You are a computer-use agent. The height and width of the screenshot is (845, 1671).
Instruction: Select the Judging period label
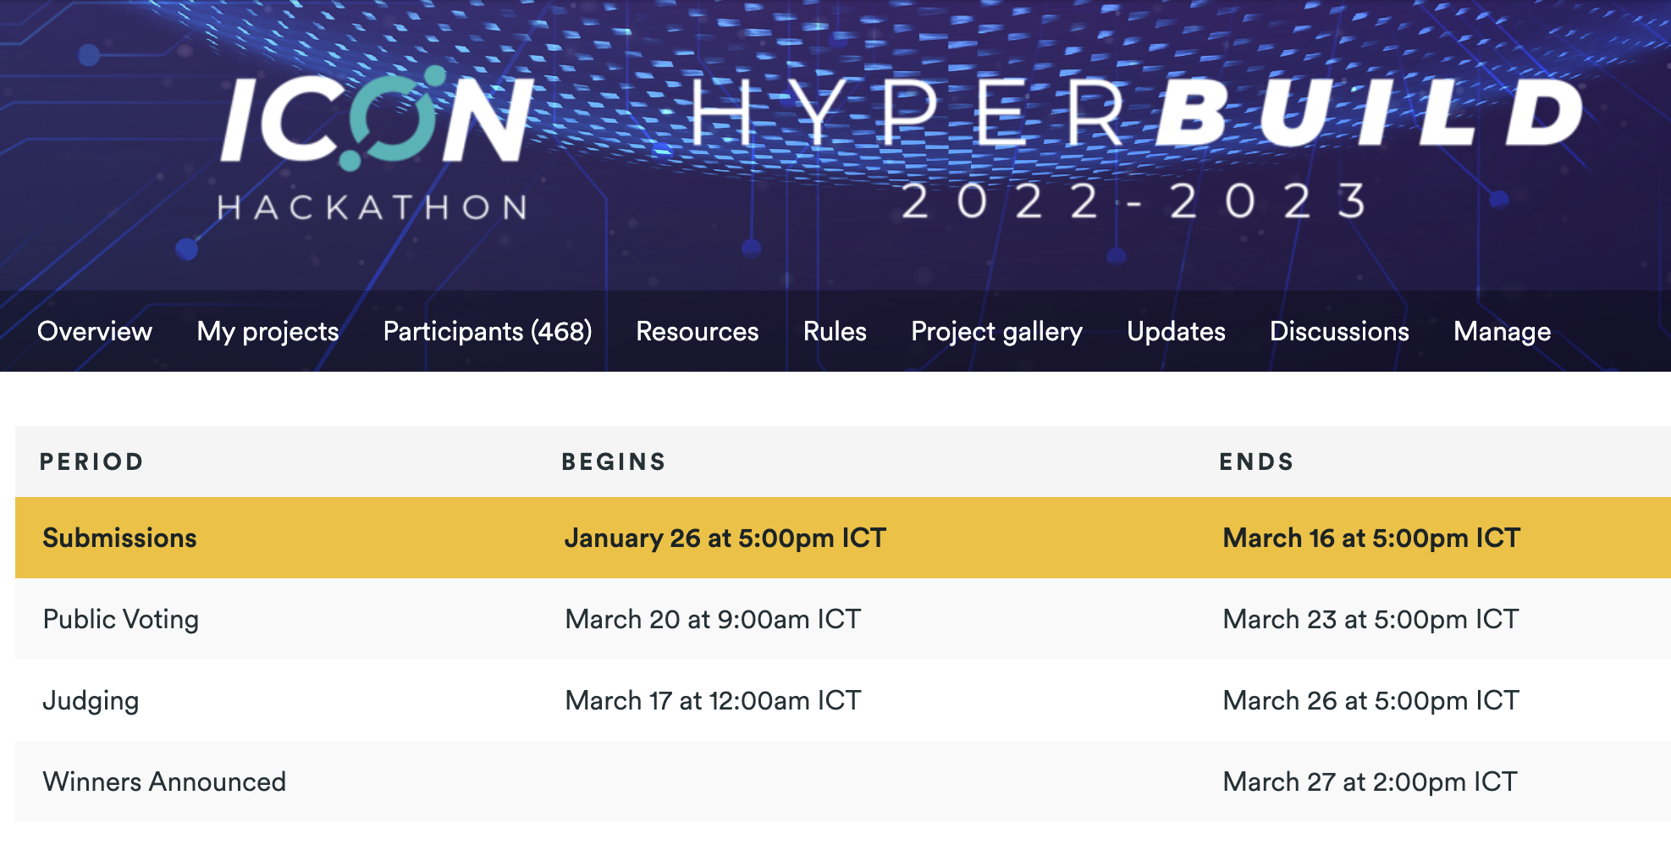(x=91, y=700)
